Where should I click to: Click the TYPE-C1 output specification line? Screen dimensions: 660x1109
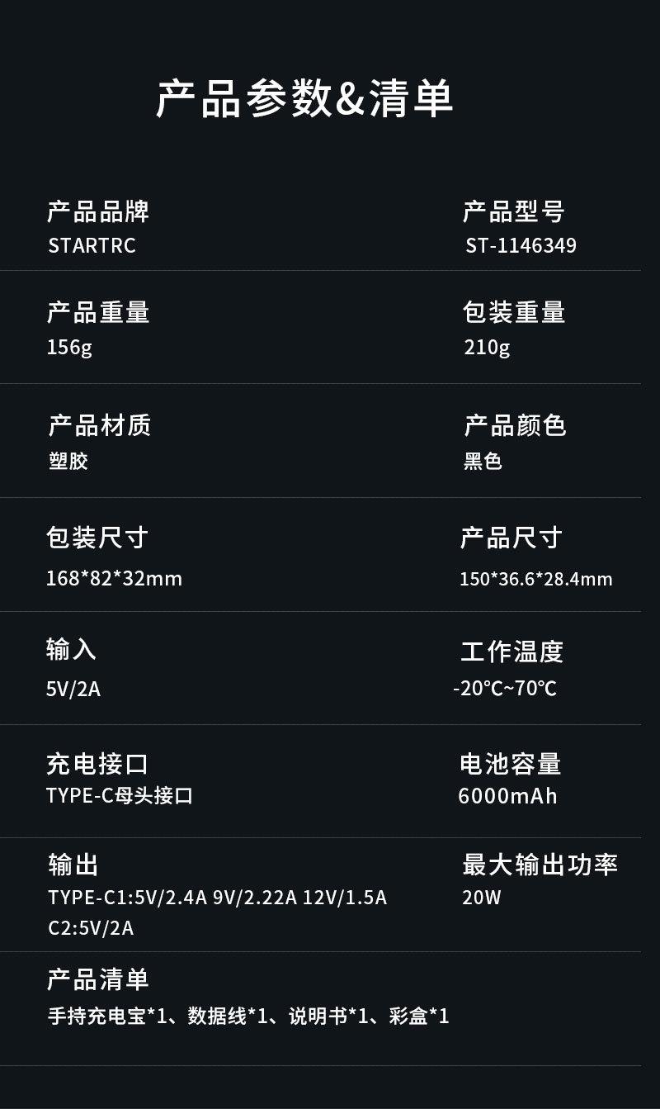click(x=217, y=898)
